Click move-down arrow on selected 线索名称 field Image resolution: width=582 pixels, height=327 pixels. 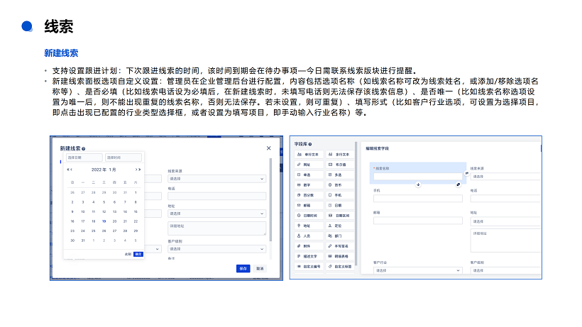coord(418,184)
